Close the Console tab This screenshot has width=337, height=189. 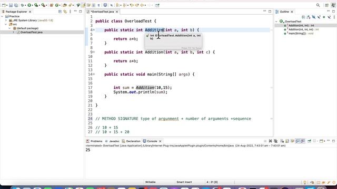point(160,141)
